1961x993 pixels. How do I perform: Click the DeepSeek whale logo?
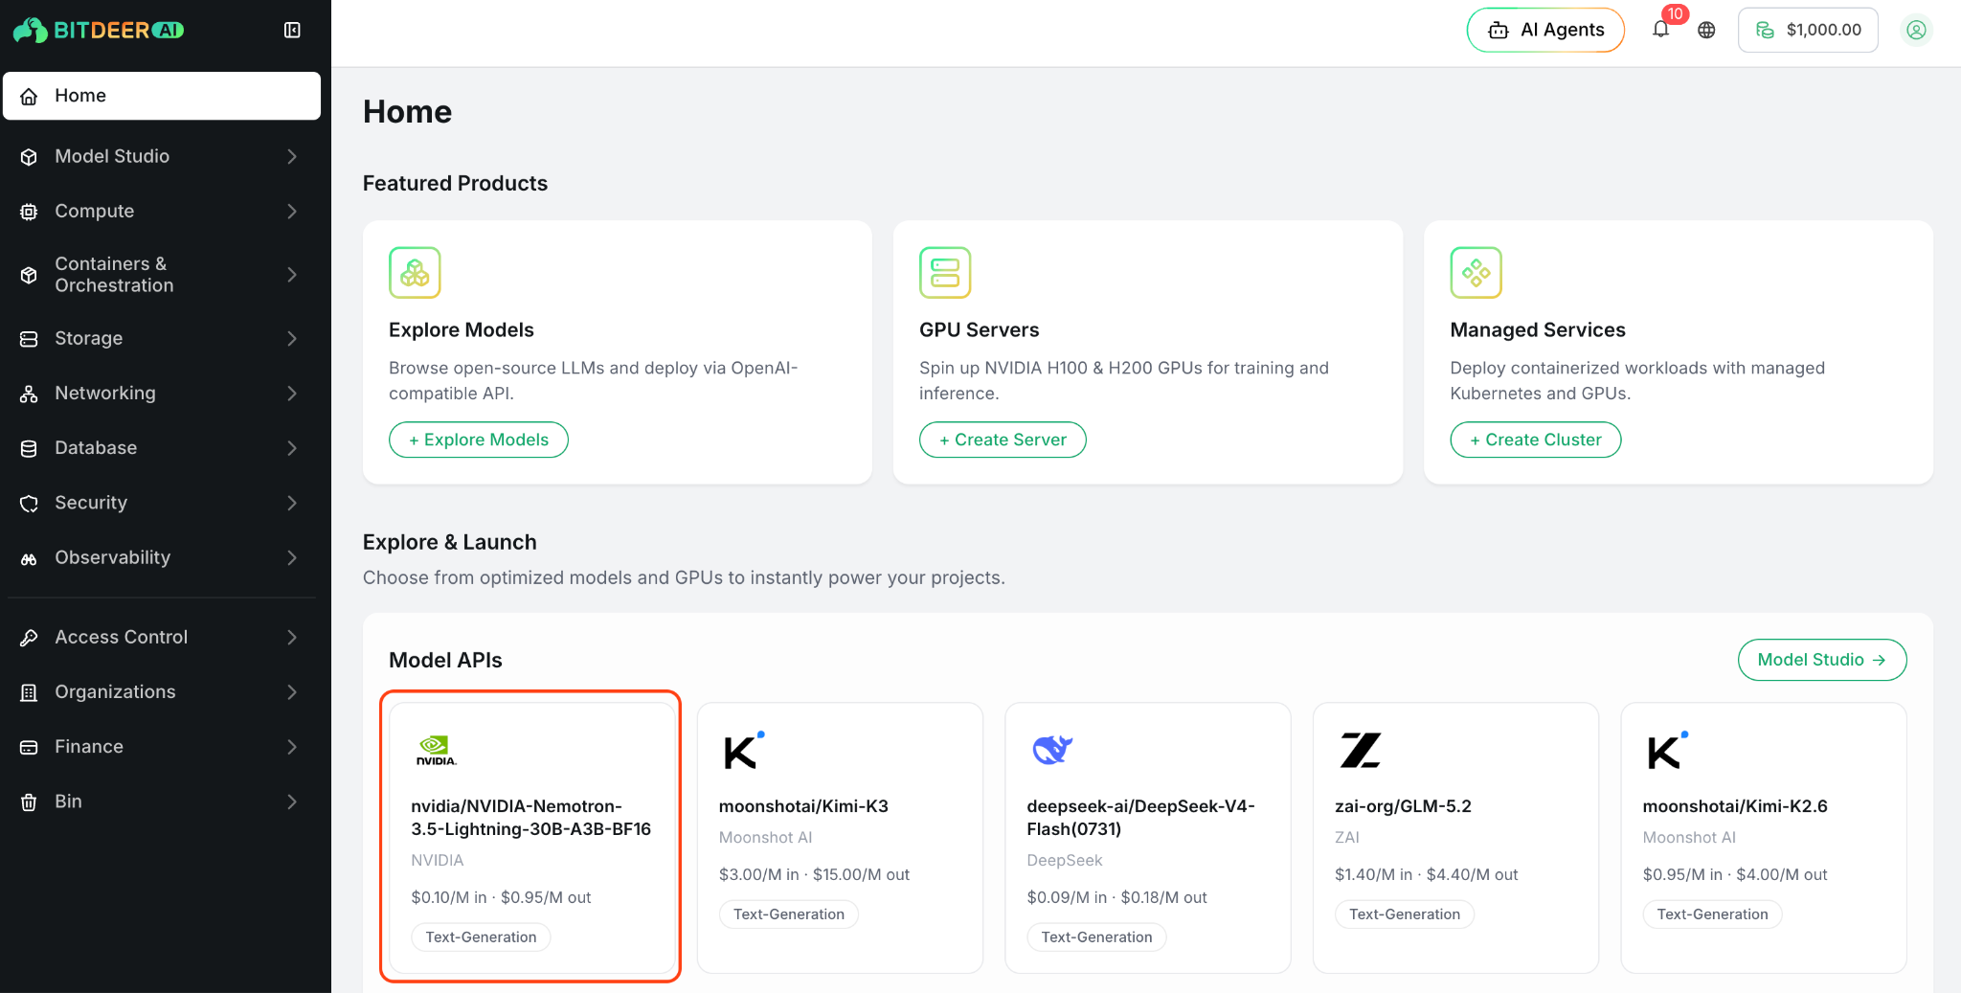point(1052,750)
